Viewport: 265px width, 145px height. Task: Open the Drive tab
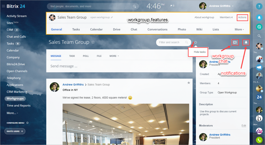117,29
